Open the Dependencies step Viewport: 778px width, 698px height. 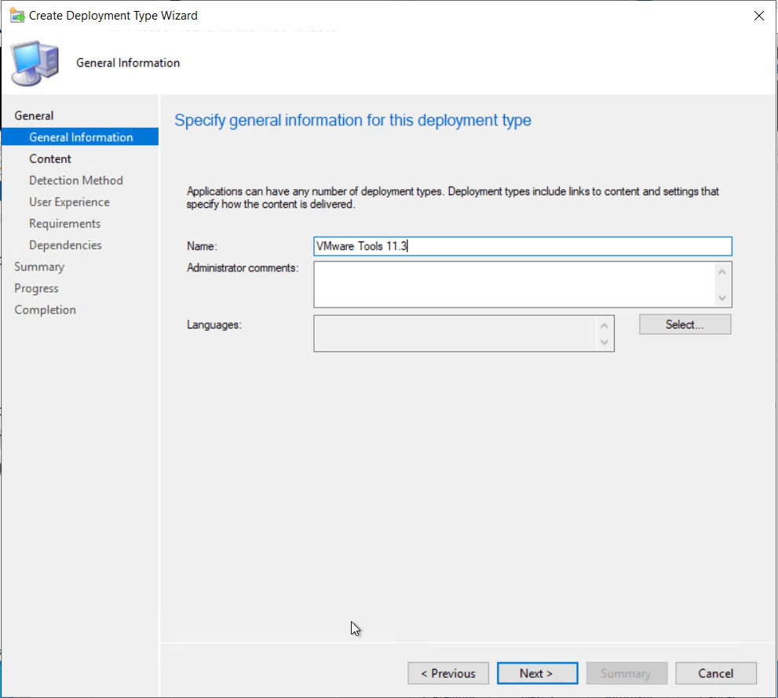tap(65, 245)
